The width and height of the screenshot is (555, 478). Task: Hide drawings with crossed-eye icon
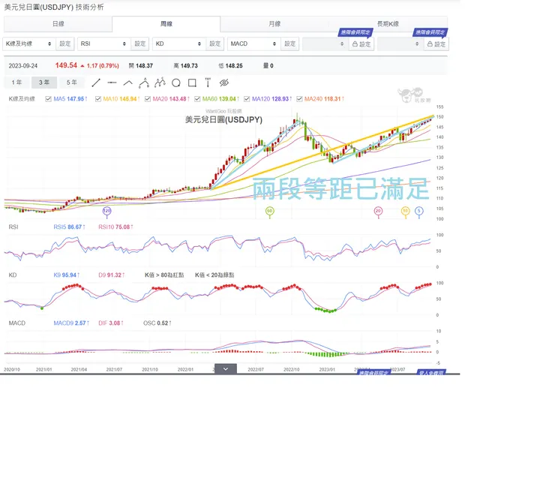click(x=224, y=83)
